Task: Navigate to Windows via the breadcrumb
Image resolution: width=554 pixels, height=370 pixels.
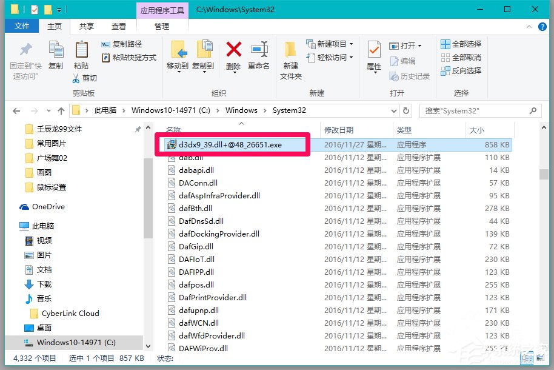Action: [x=241, y=110]
